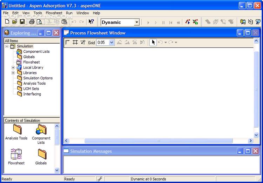Click the Rewind simulation button
Image resolution: width=263 pixels, height=183 pixels.
pyautogui.click(x=178, y=22)
